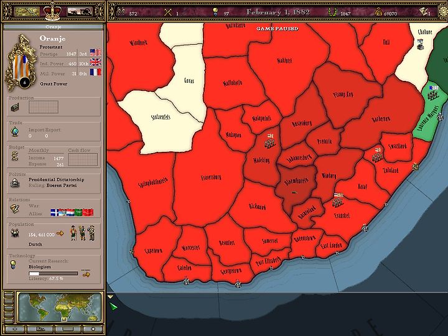Screen dimensions: 448x336
Task: Open Trade via the globe icon
Action: [15, 132]
